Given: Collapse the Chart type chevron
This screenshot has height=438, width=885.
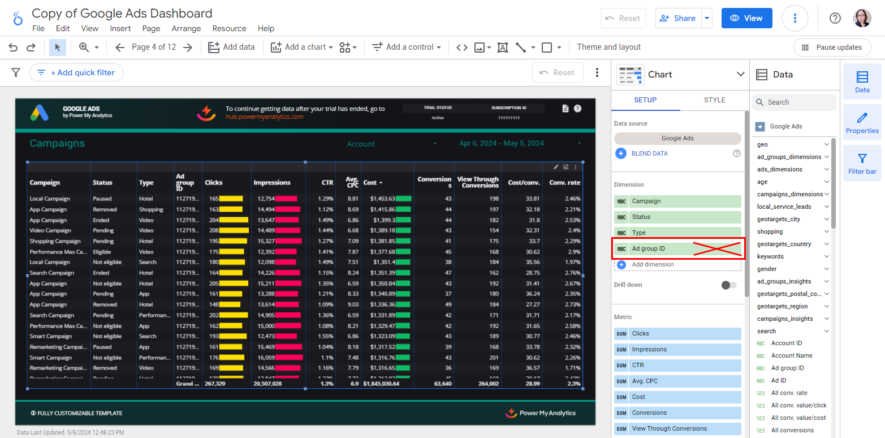Looking at the screenshot, I should tap(740, 74).
